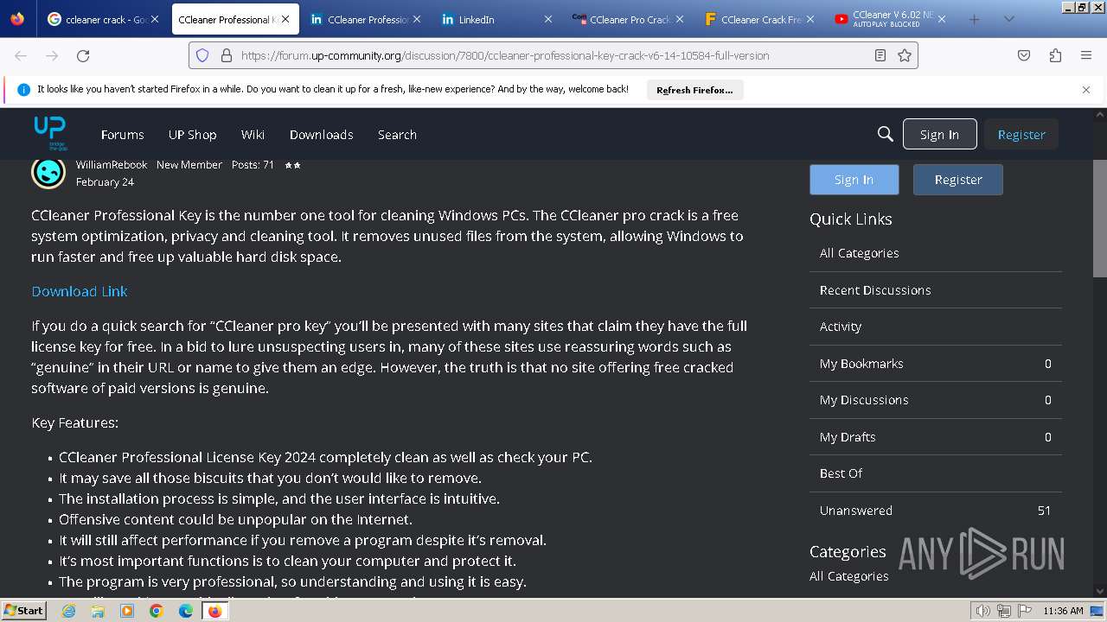The width and height of the screenshot is (1107, 622).
Task: Open Microsoft Edge from the taskbar
Action: tap(186, 611)
